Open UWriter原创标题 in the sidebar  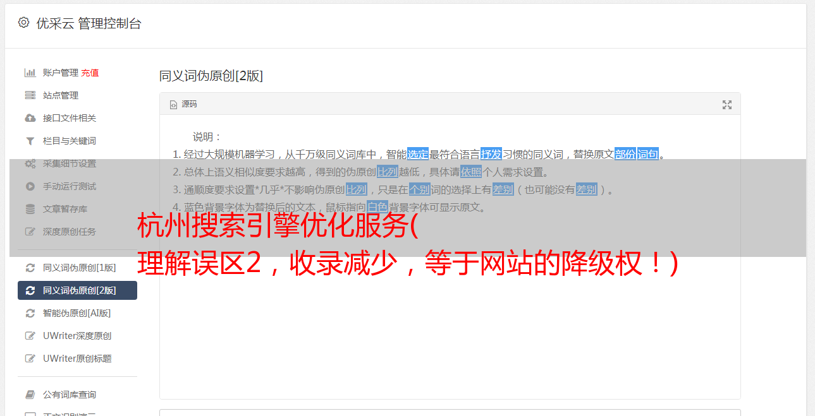[77, 359]
